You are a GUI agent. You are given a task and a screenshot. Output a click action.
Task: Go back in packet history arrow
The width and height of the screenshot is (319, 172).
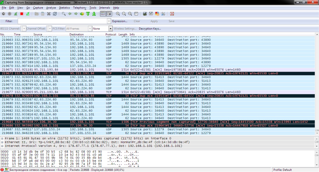70,14
